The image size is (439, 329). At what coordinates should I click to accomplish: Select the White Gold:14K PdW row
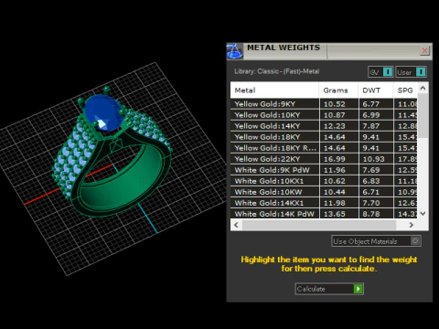click(x=324, y=214)
